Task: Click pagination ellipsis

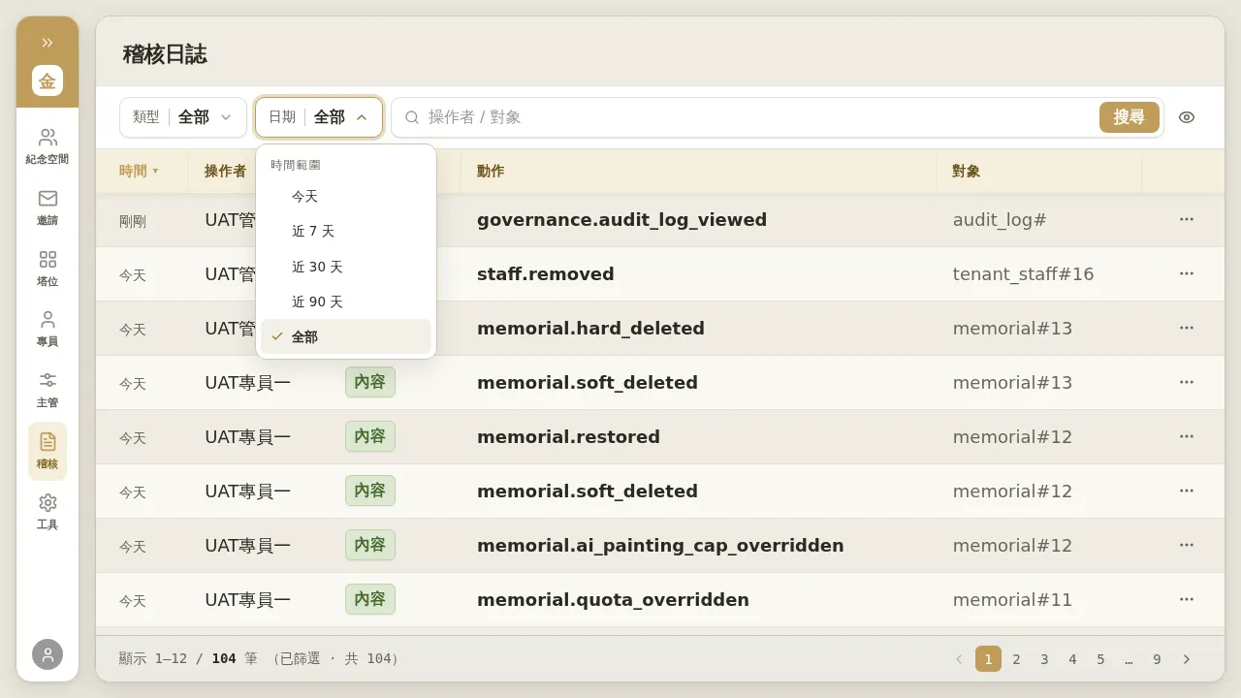Action: (1129, 659)
